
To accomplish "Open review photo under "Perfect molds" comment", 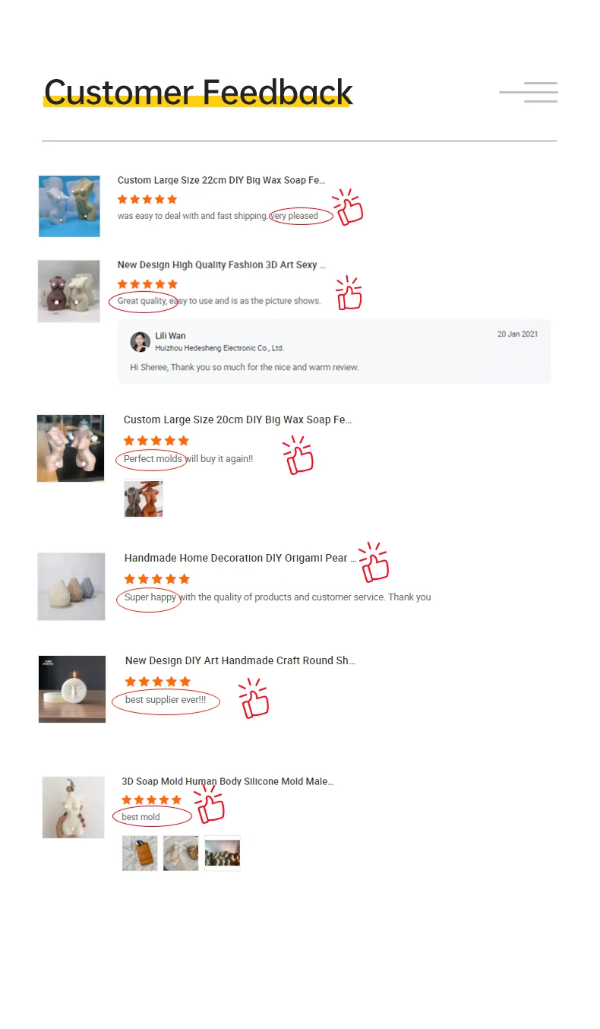I will pyautogui.click(x=144, y=499).
